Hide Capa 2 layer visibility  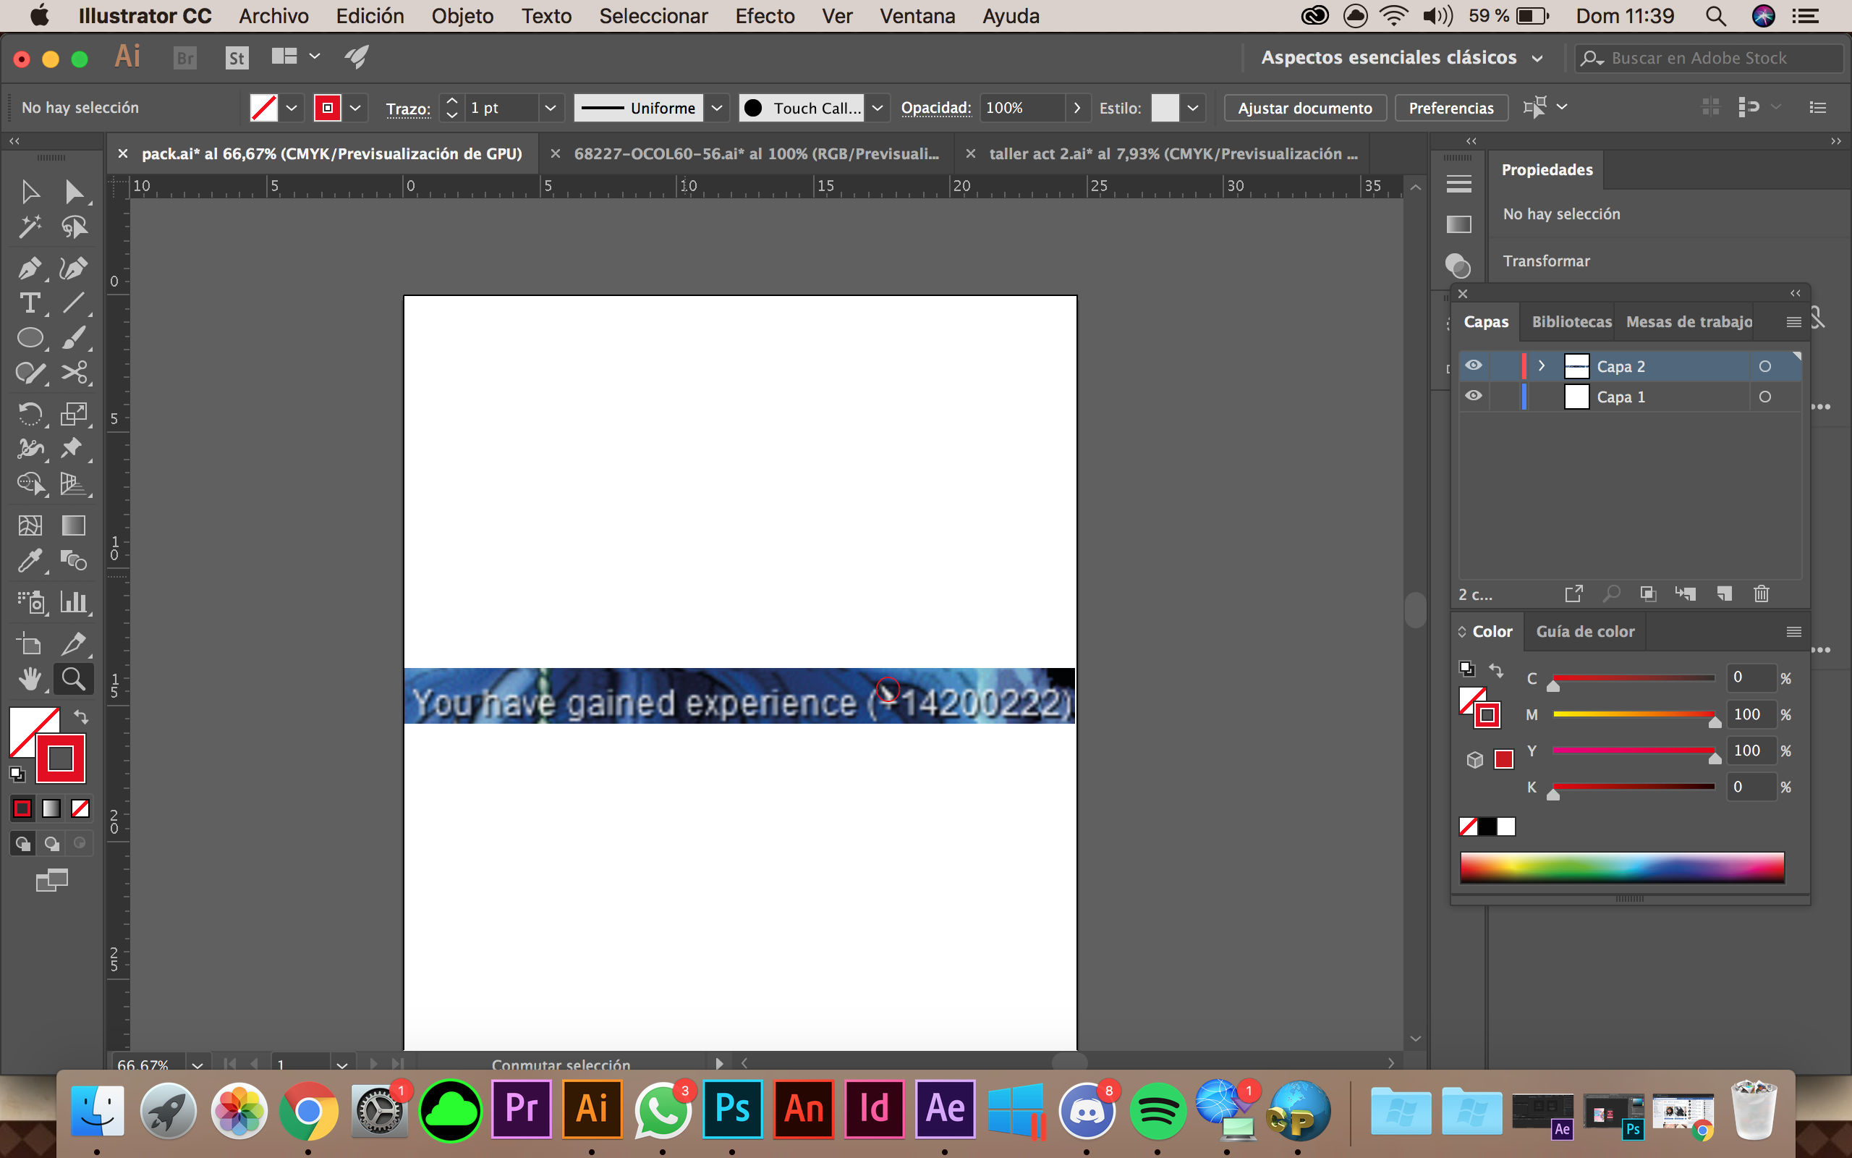point(1473,366)
